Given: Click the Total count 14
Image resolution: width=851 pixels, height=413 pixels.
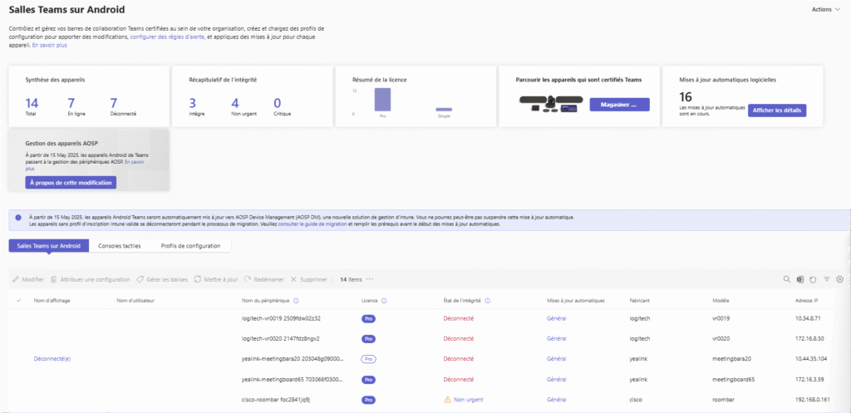Looking at the screenshot, I should (x=32, y=103).
